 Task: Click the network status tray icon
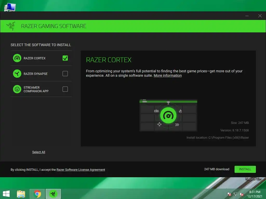tap(235, 194)
